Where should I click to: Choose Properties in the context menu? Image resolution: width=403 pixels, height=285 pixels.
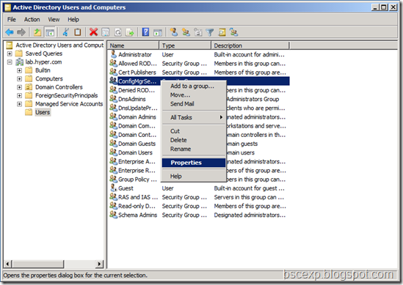point(194,163)
